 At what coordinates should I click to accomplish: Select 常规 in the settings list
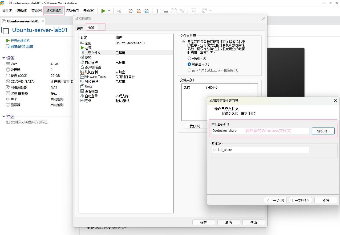tap(126, 43)
